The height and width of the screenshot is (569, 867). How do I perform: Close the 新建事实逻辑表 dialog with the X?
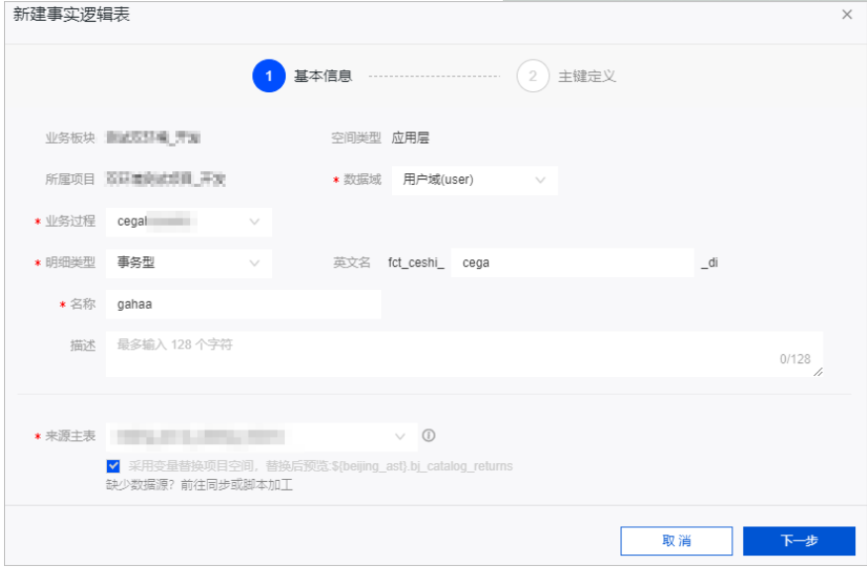[x=846, y=15]
